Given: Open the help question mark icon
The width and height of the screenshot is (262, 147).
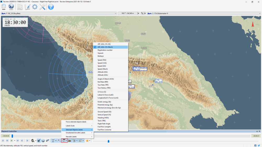Looking at the screenshot, I should tap(51, 7).
